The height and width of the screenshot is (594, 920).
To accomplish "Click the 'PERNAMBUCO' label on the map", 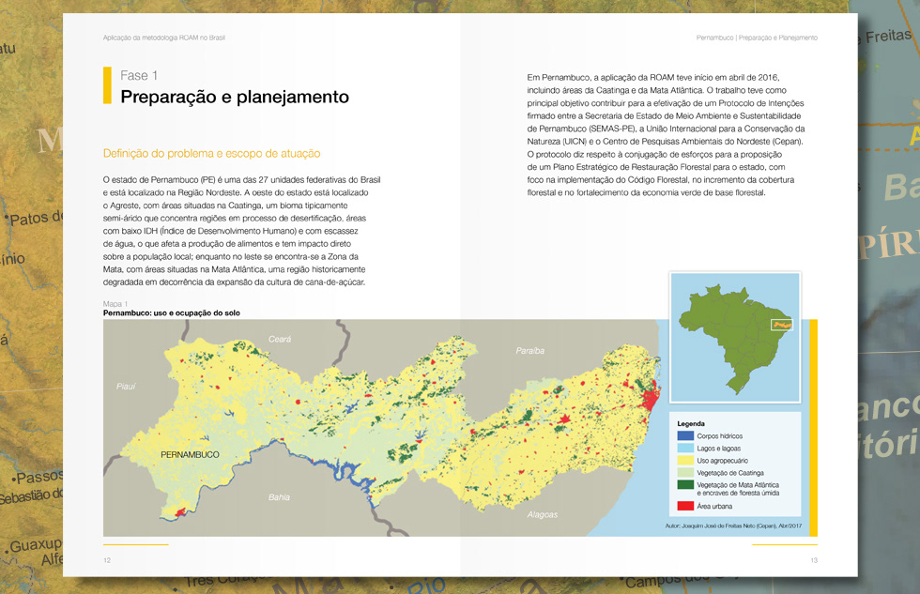I will [x=190, y=454].
